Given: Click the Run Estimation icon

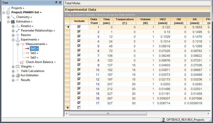Looking at the screenshot, I should 18,75.
